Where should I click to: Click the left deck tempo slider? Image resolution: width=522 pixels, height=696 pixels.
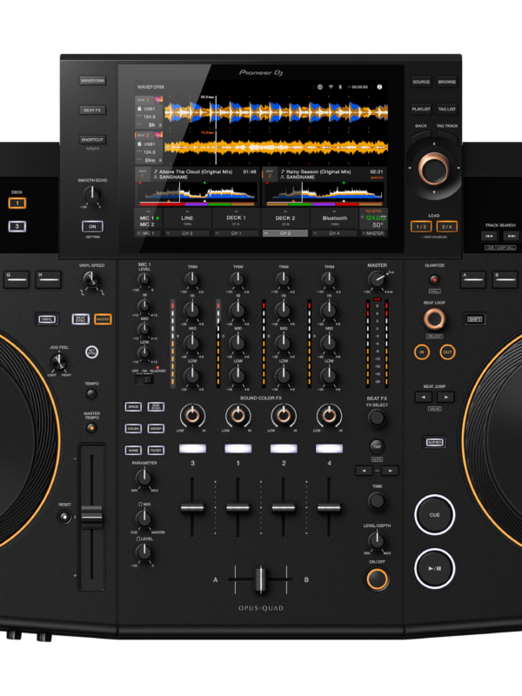click(92, 517)
